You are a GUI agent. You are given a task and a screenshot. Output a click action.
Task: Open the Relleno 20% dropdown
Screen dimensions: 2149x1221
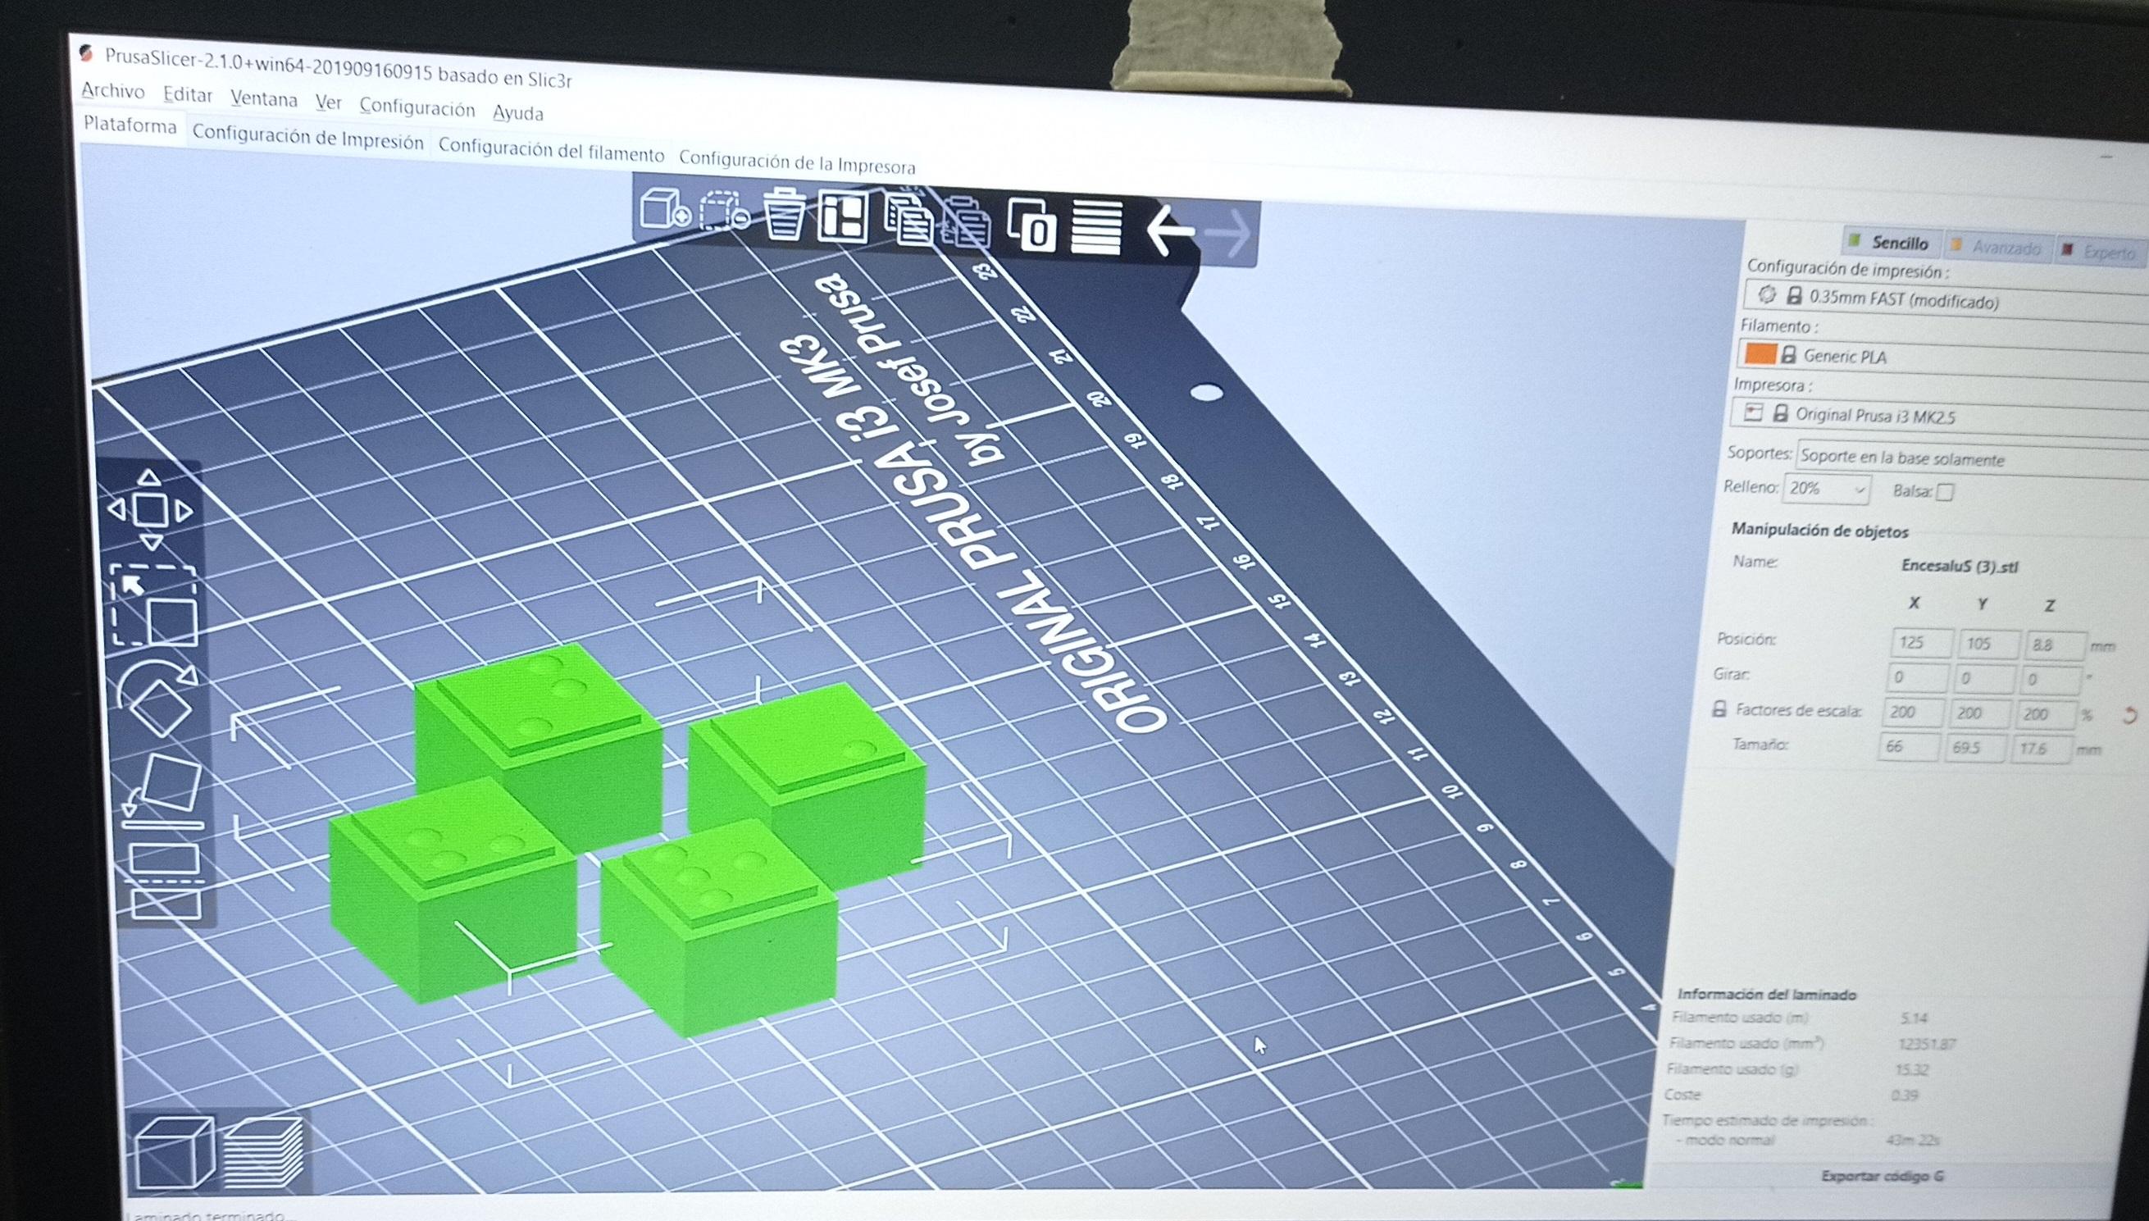coord(1827,489)
